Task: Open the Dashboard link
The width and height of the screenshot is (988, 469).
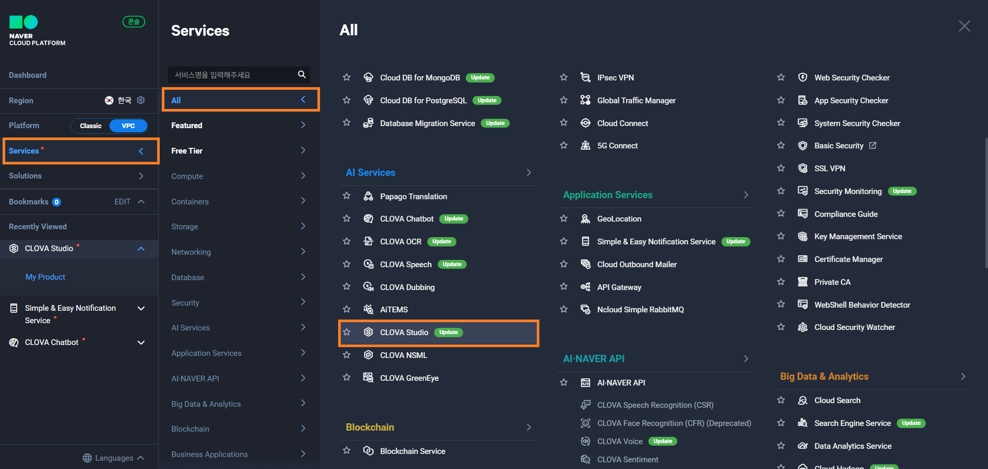Action: coord(27,75)
